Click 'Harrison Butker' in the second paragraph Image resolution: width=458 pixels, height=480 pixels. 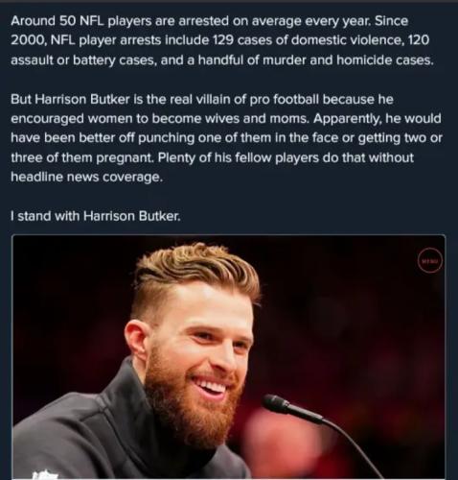(81, 99)
